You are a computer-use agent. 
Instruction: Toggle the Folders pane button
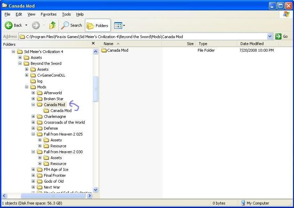97,25
